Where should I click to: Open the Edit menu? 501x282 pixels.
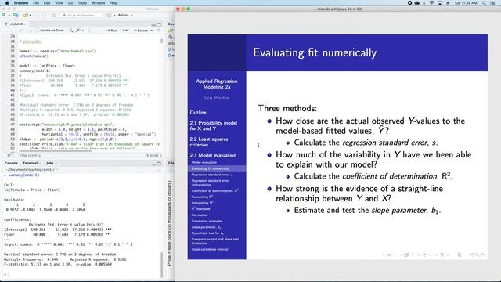coord(47,3)
